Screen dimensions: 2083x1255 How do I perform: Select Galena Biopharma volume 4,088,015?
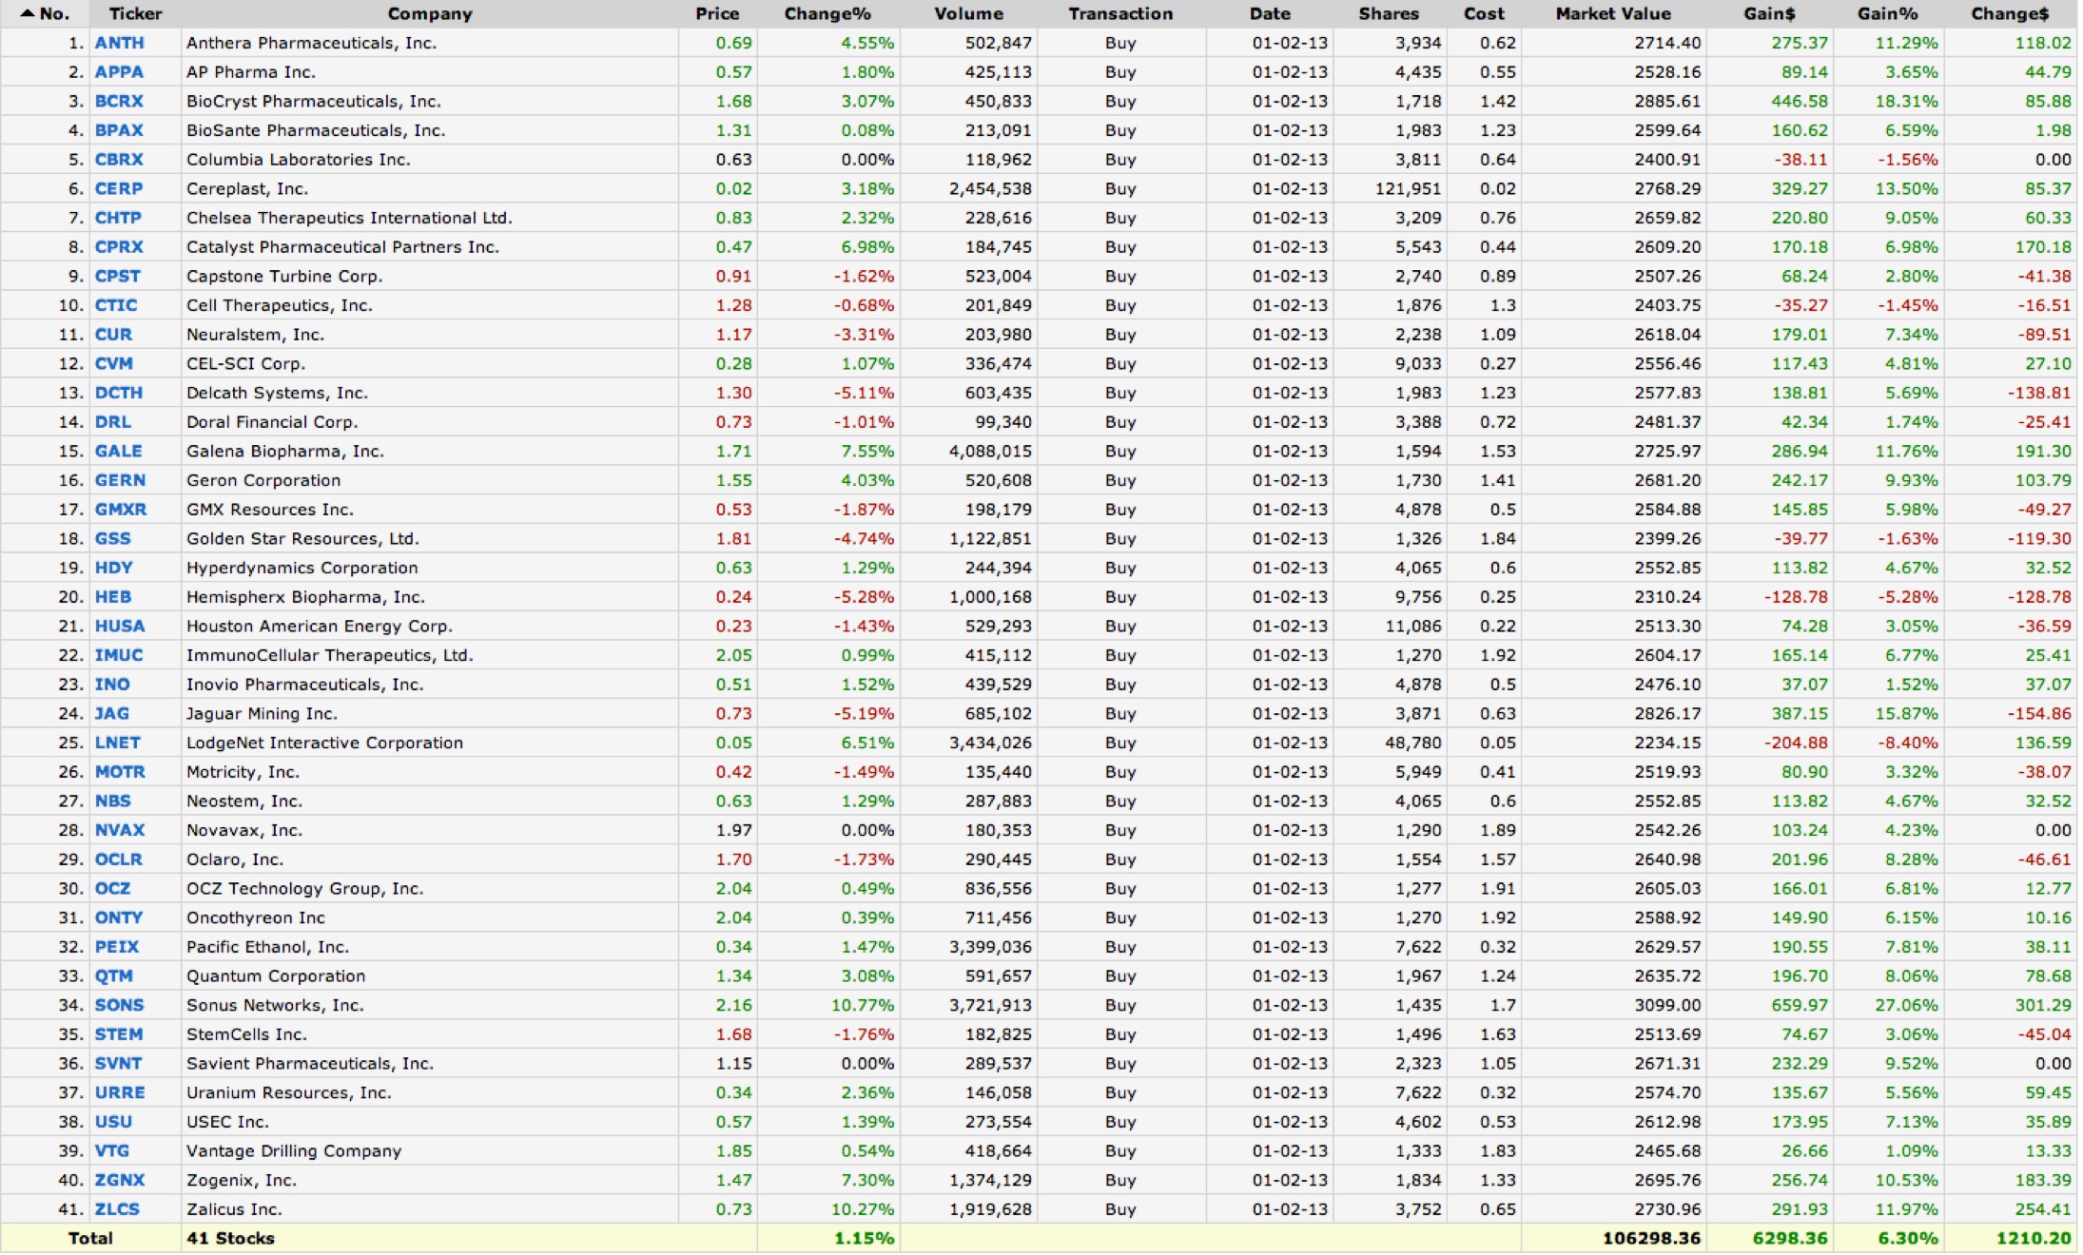(968, 451)
